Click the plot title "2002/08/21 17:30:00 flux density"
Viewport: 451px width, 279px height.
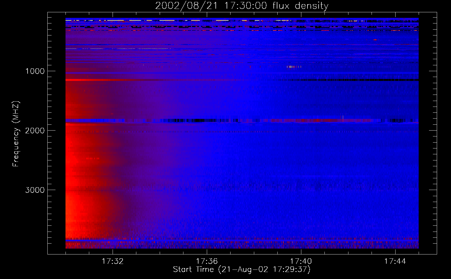pos(242,6)
